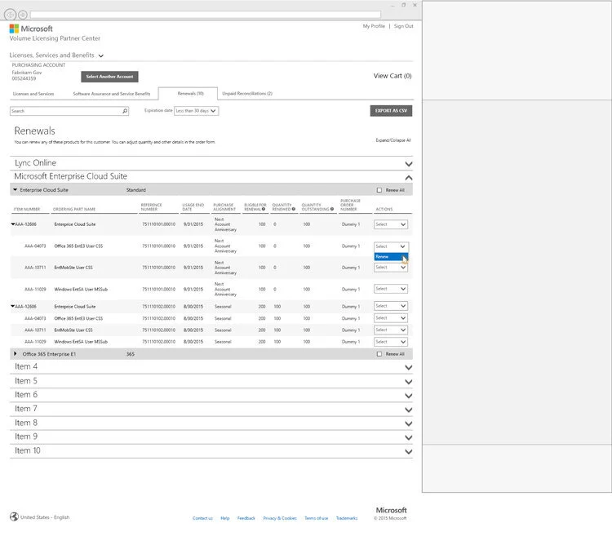Collapse the first AAA-12606 item row
Screen dimensions: 612x545
click(13, 224)
